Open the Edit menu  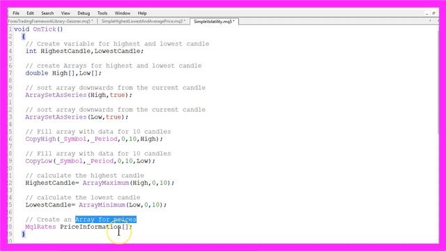(30, 13)
